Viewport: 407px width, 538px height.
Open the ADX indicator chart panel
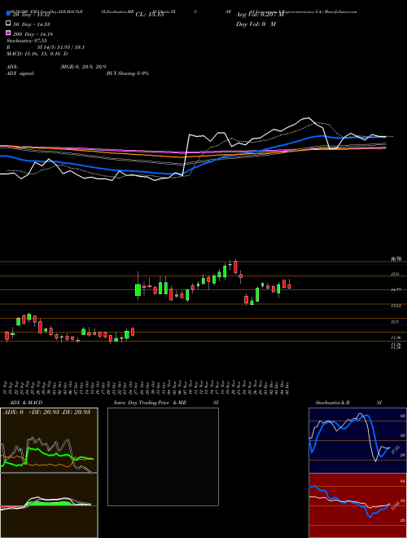coord(49,440)
